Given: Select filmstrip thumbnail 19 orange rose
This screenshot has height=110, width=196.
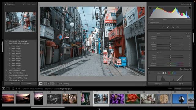Looking at the screenshot, I should (x=133, y=99).
